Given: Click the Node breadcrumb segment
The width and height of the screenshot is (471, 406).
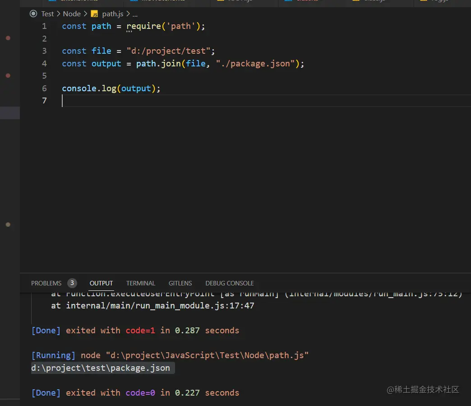Looking at the screenshot, I should pos(72,14).
